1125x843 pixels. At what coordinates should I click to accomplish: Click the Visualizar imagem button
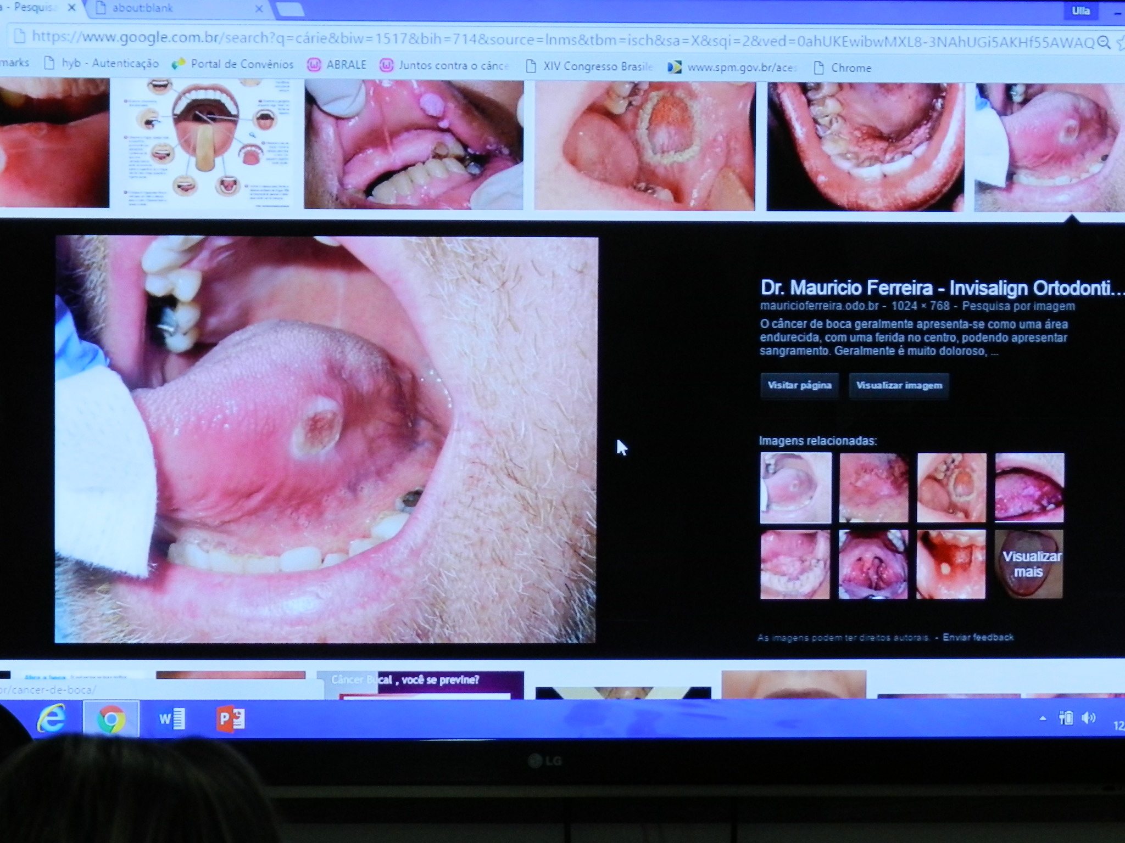899,385
